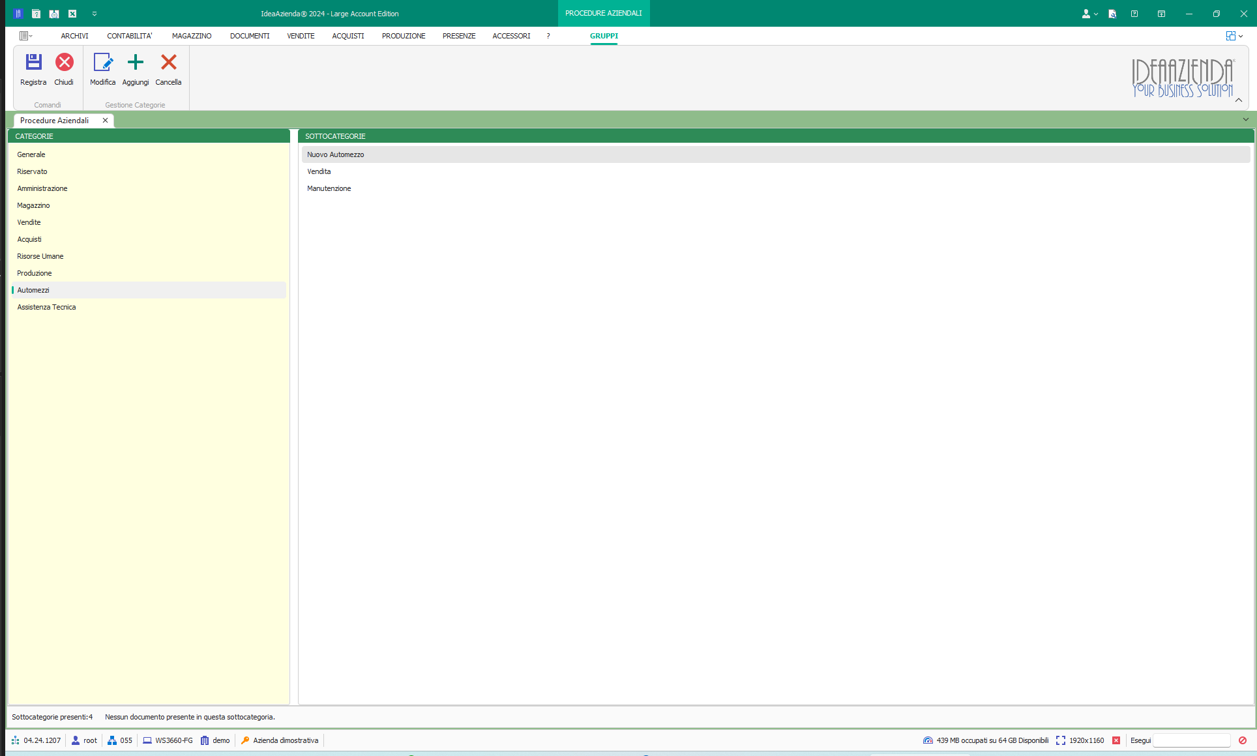Image resolution: width=1257 pixels, height=756 pixels.
Task: Click the red prohibited circle icon
Action: click(1243, 740)
